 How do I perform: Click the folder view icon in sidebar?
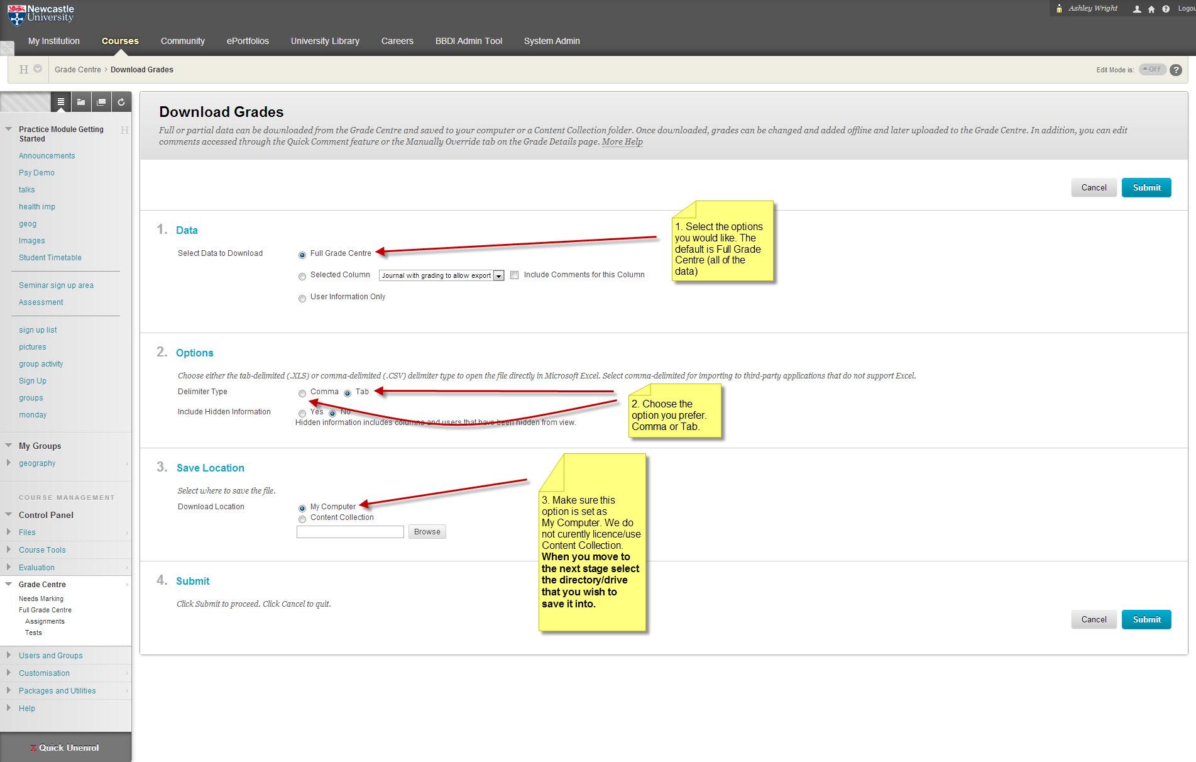(x=81, y=102)
